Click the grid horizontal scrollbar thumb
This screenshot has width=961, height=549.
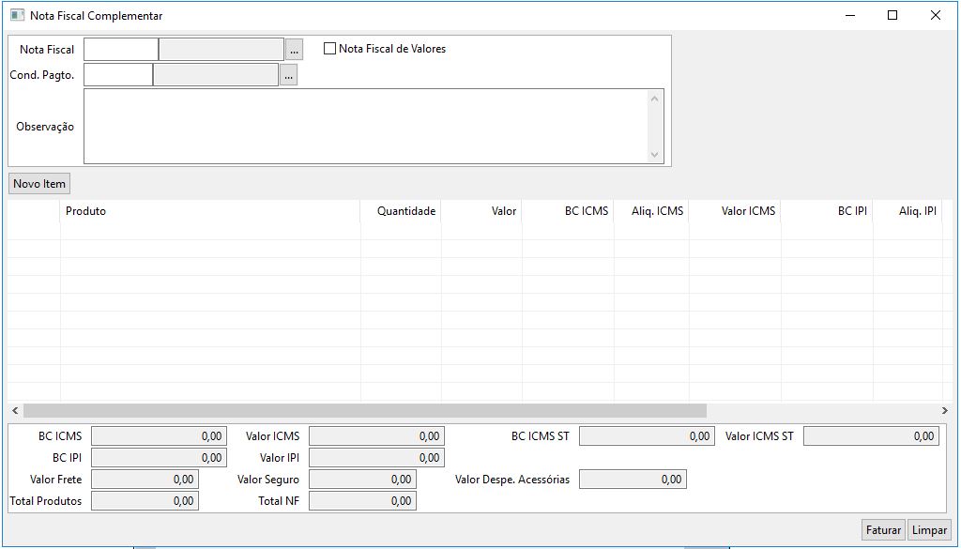point(365,410)
